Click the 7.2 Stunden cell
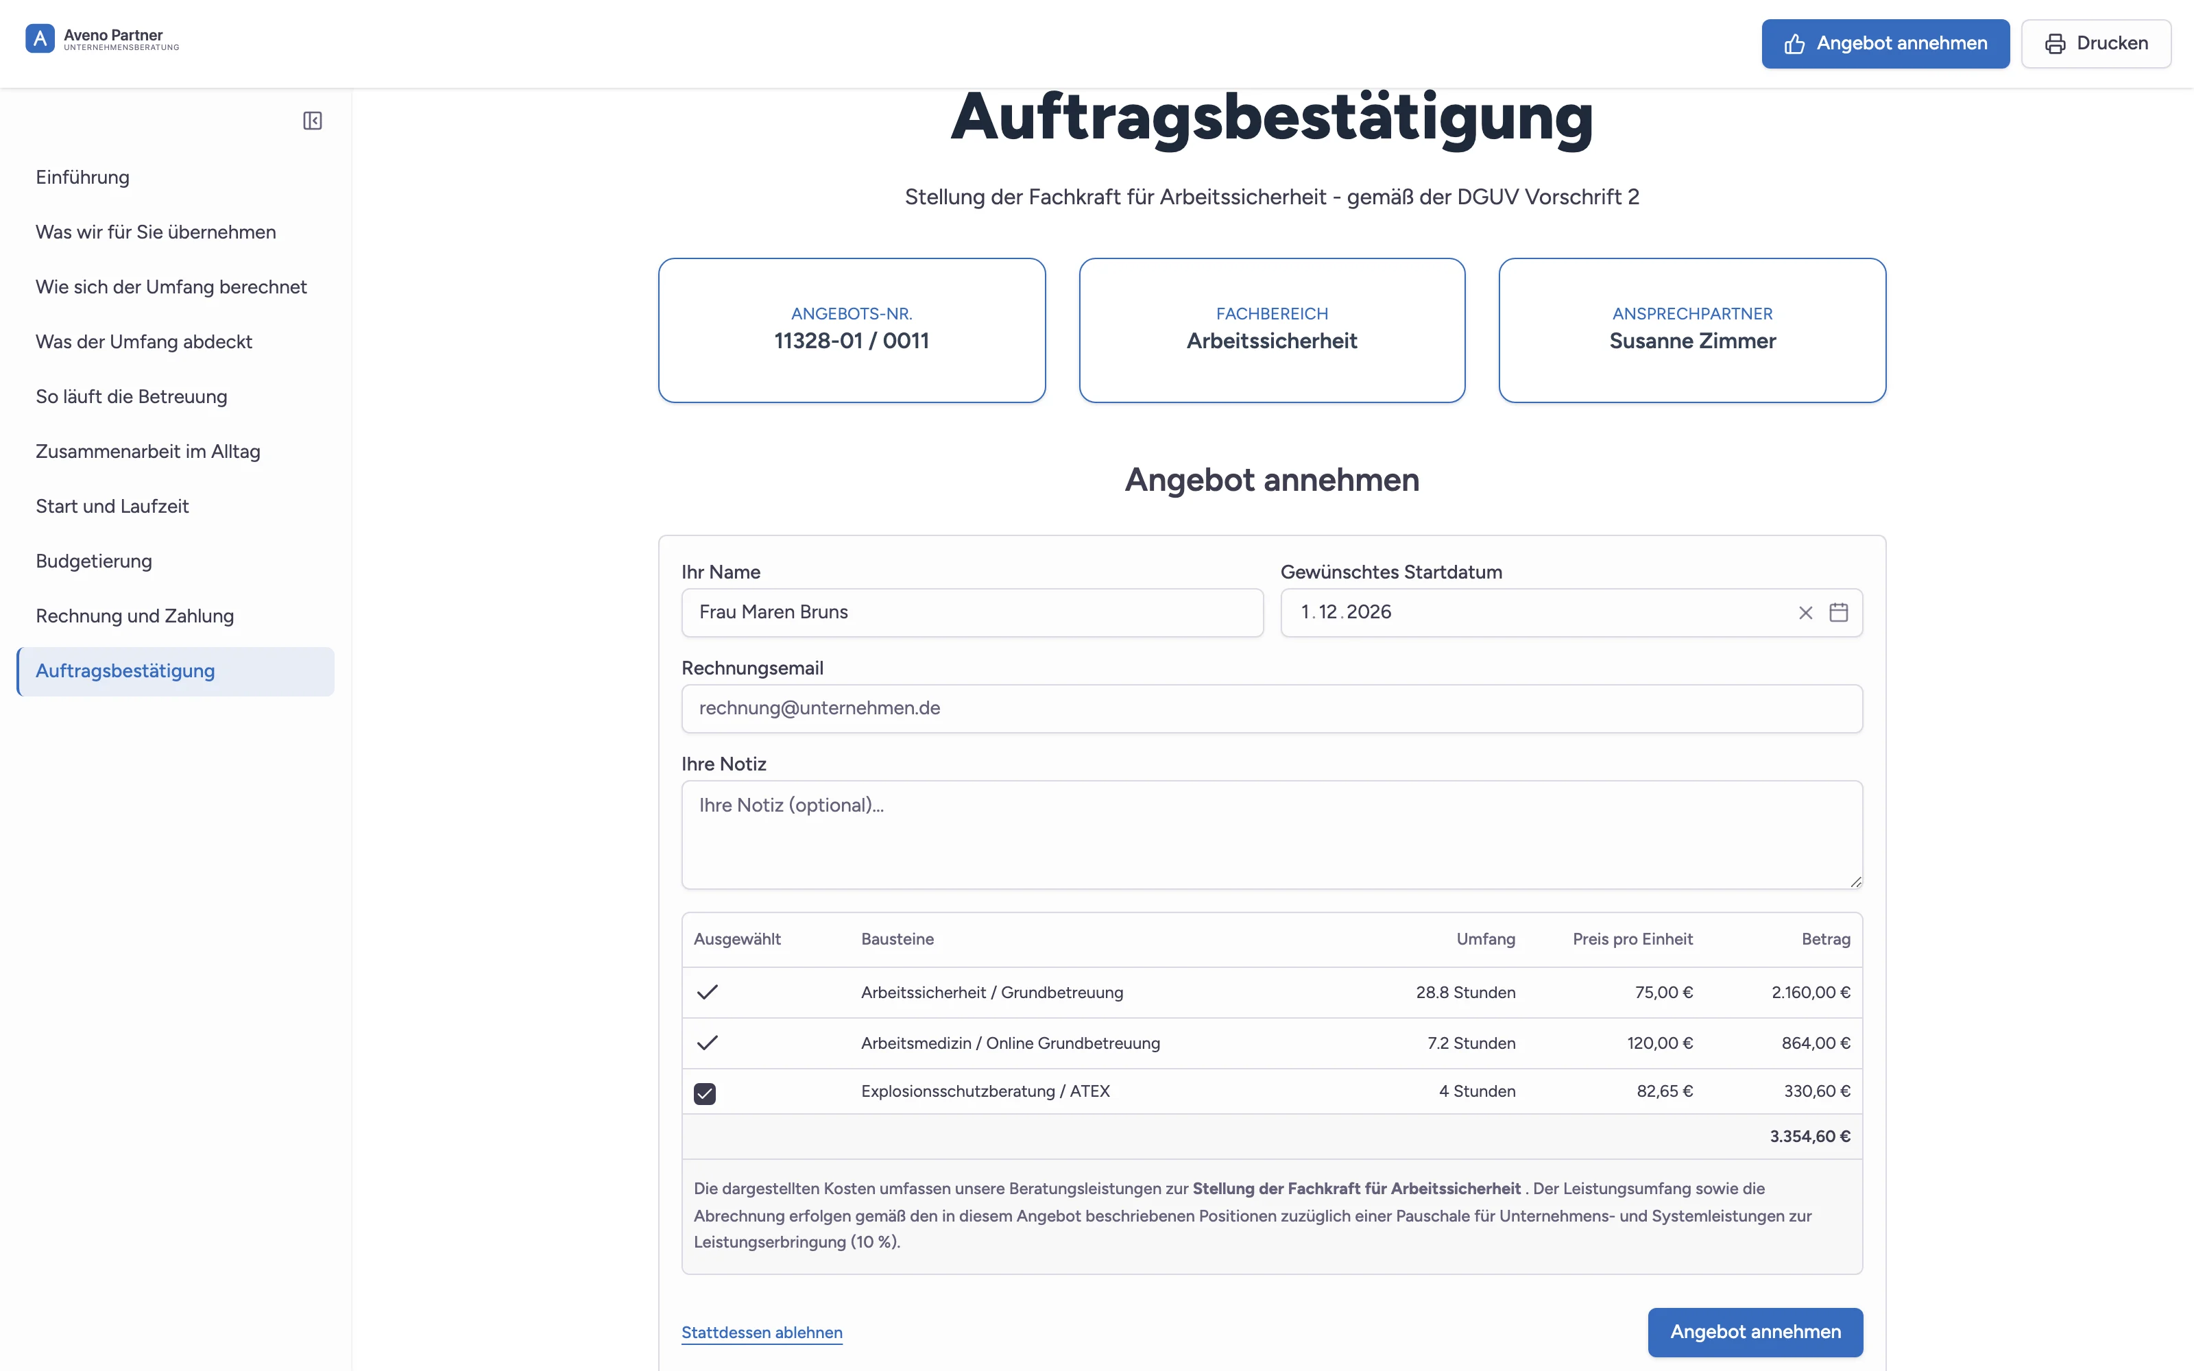The width and height of the screenshot is (2194, 1371). (x=1471, y=1043)
